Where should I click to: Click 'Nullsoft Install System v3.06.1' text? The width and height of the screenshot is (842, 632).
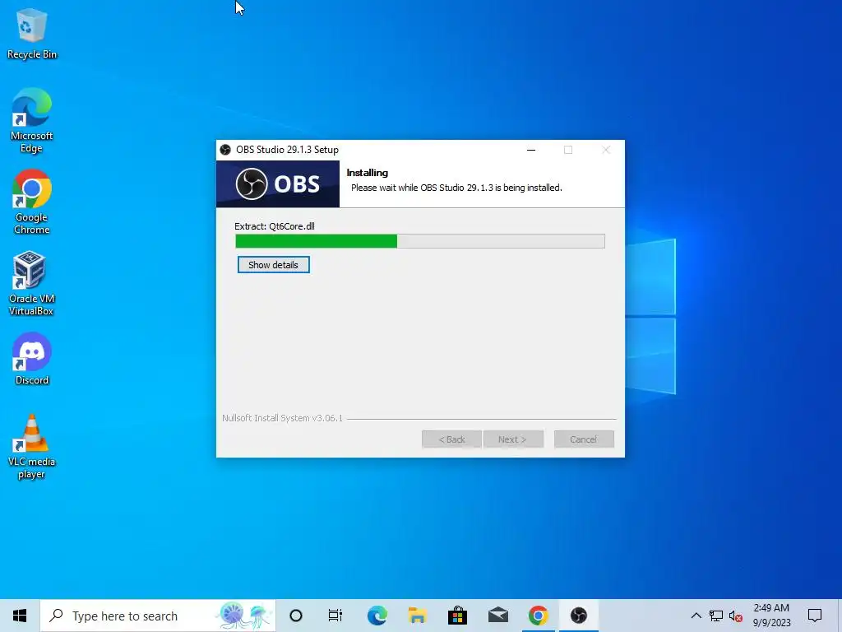[x=283, y=418]
